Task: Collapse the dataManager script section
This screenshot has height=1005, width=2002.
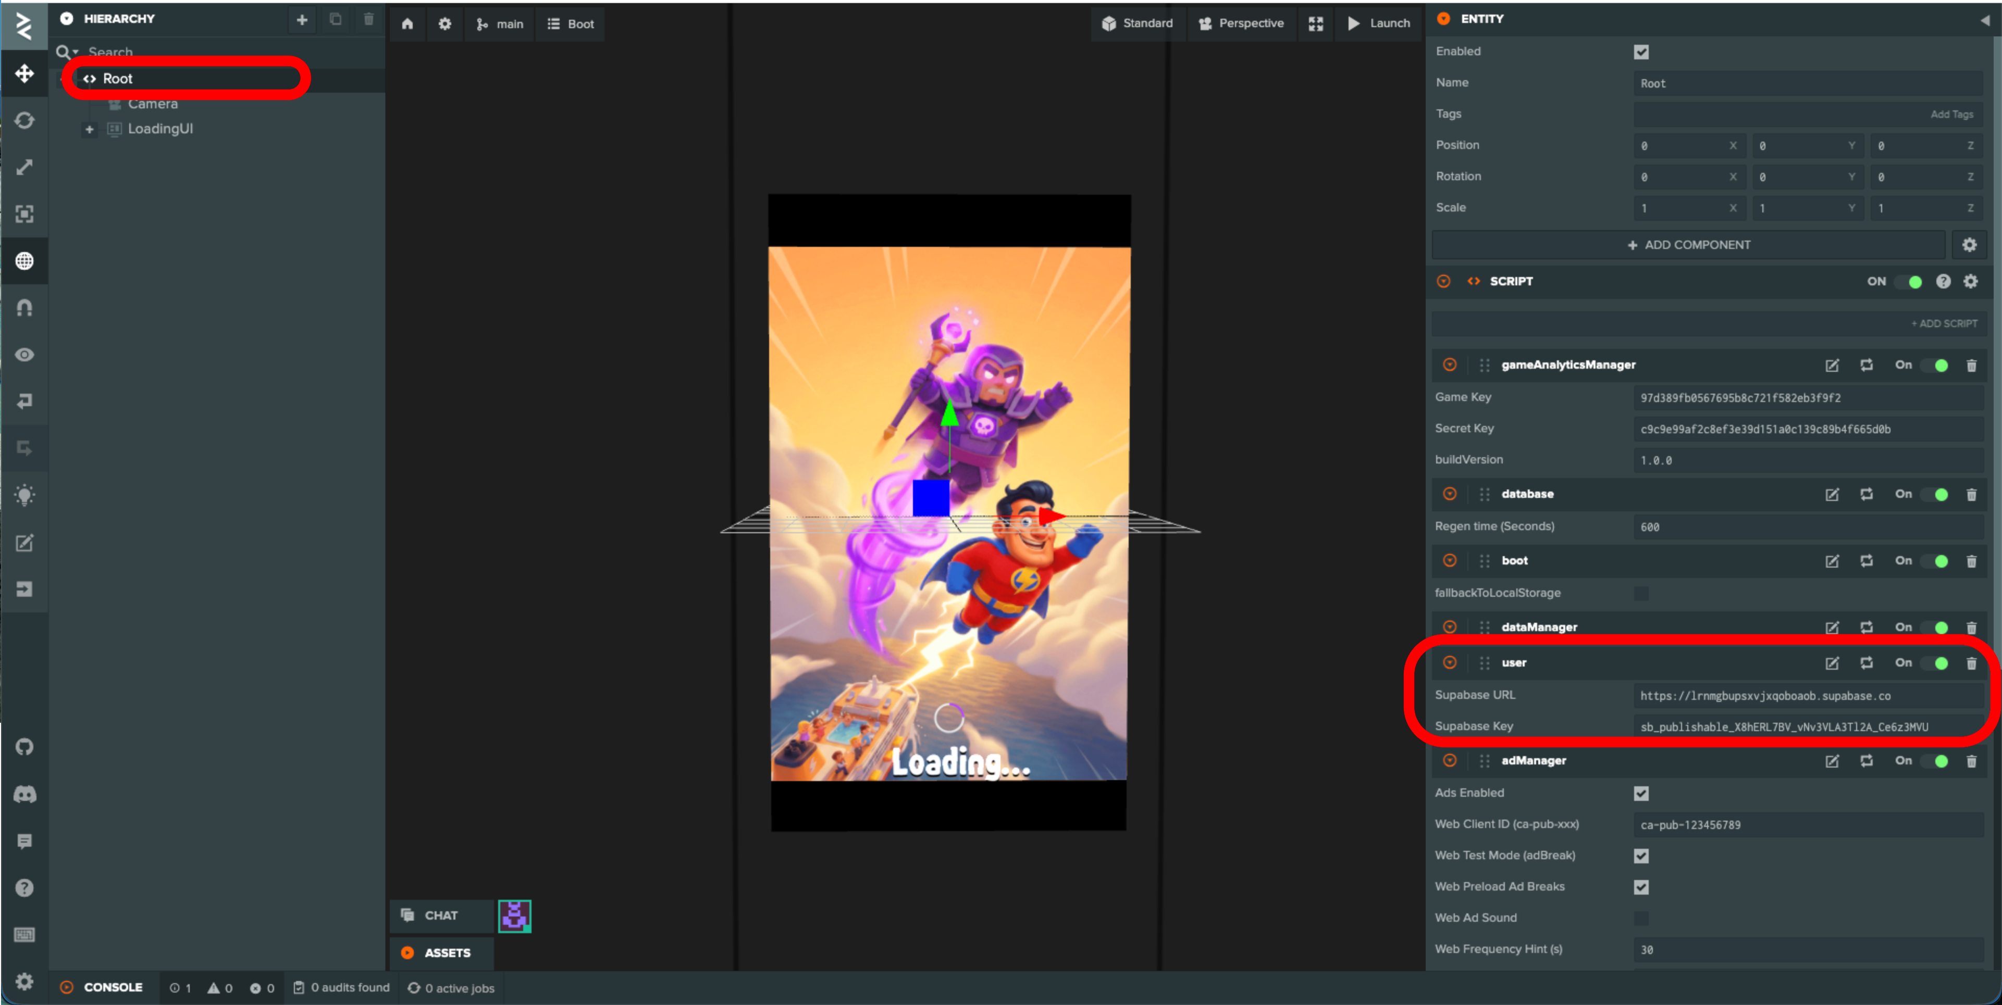Action: pyautogui.click(x=1450, y=627)
